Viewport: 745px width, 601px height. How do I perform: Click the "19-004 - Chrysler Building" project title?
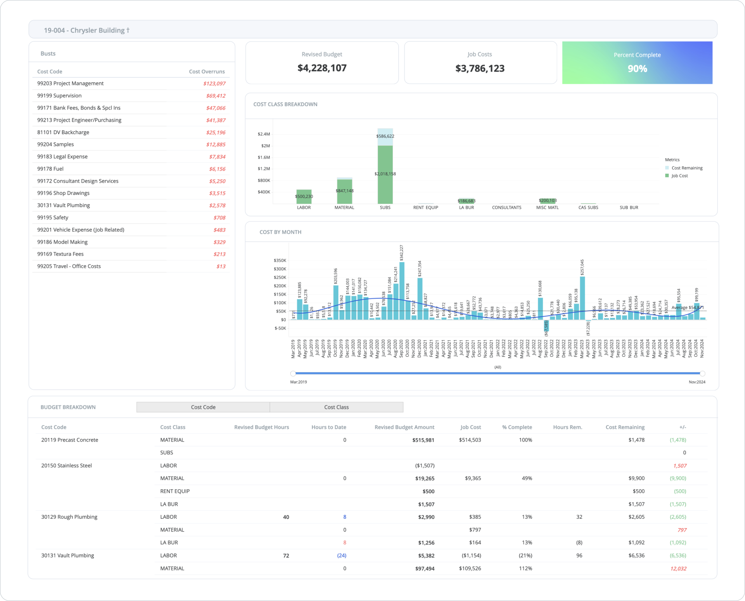87,30
